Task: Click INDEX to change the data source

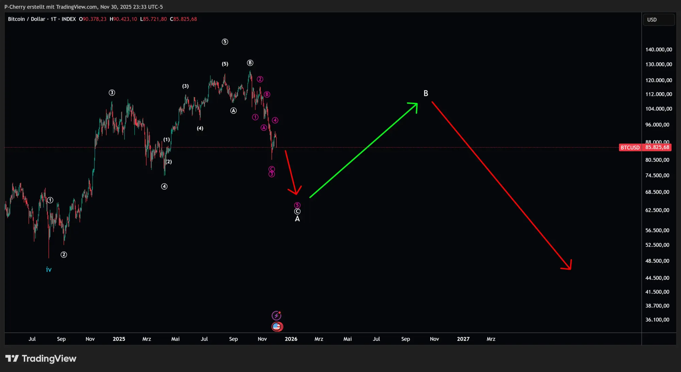Action: [69, 19]
